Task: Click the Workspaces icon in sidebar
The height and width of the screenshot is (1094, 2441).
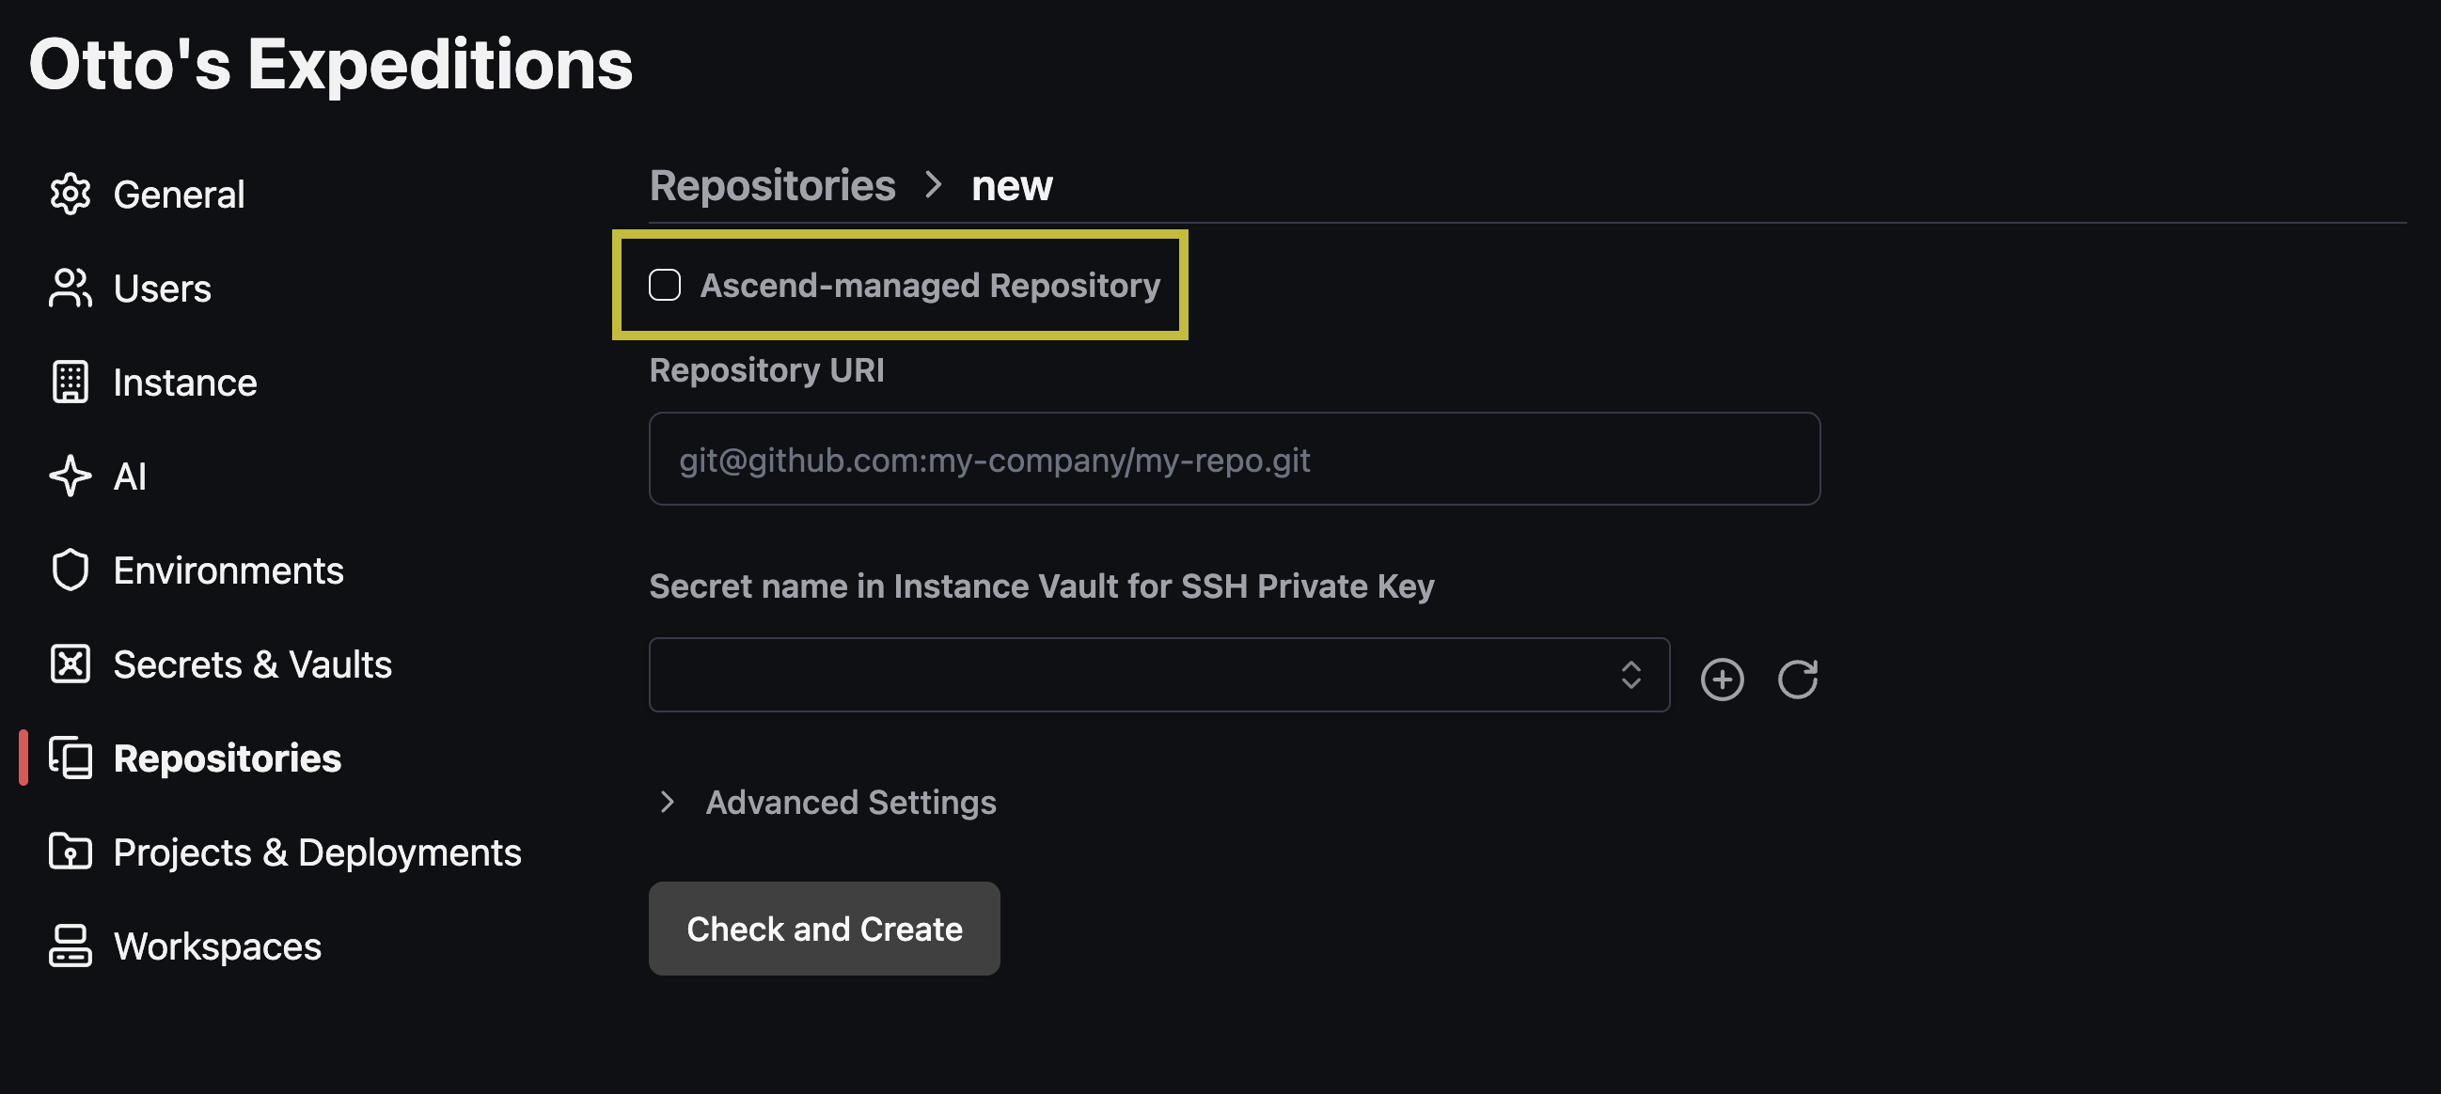Action: [71, 946]
